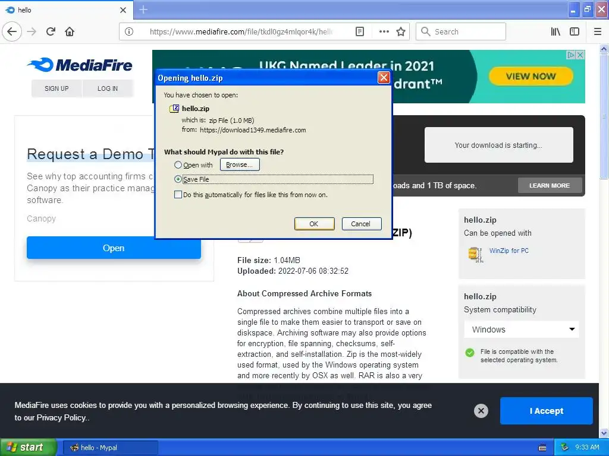Click About Compressed Archive Formats heading
Screen dimensions: 609x456
[304, 293]
